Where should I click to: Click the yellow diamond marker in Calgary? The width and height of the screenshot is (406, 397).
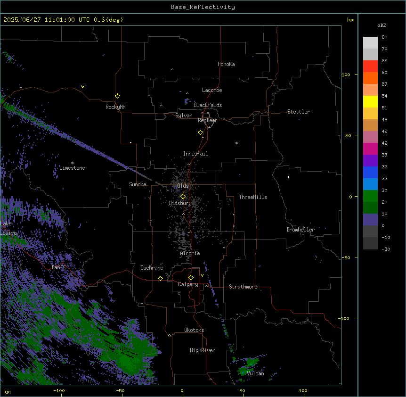click(191, 278)
